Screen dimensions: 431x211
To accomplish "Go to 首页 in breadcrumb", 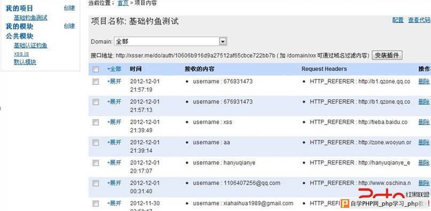I will click(123, 3).
